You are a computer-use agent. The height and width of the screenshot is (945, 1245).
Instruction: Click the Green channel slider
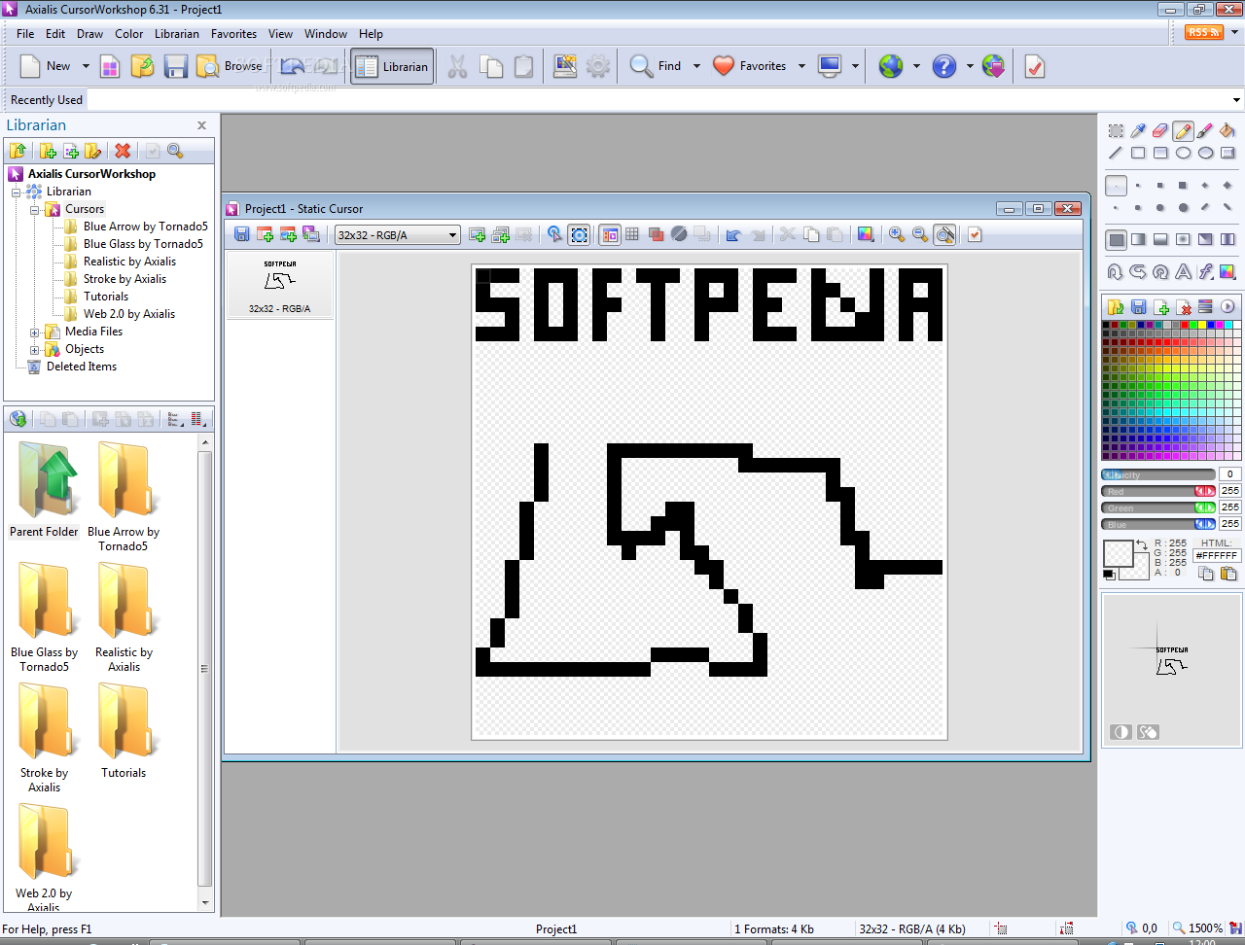pos(1158,507)
